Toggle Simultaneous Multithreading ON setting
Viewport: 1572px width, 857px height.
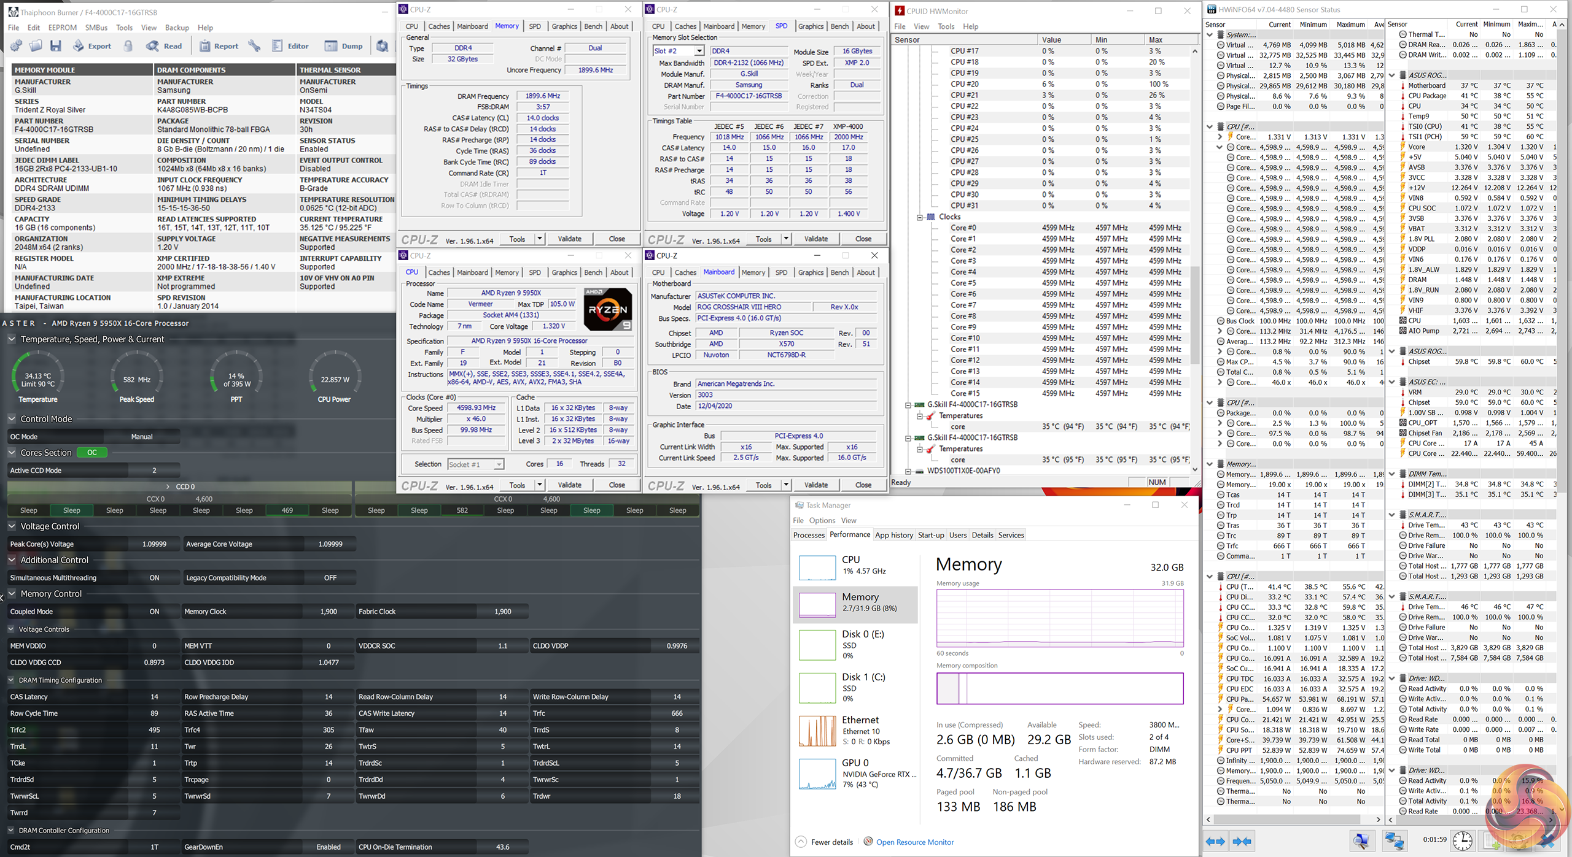[x=154, y=578]
